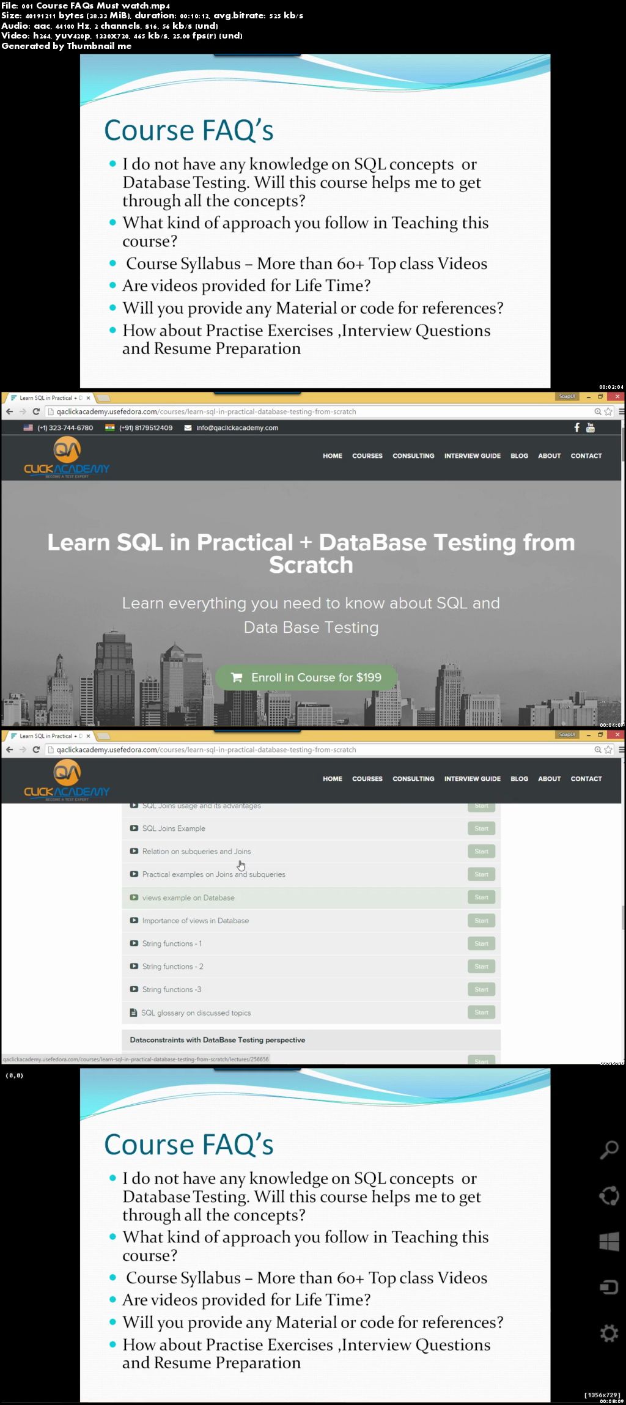Open the Facebook icon in the site header
This screenshot has height=1405, width=626.
tap(576, 427)
